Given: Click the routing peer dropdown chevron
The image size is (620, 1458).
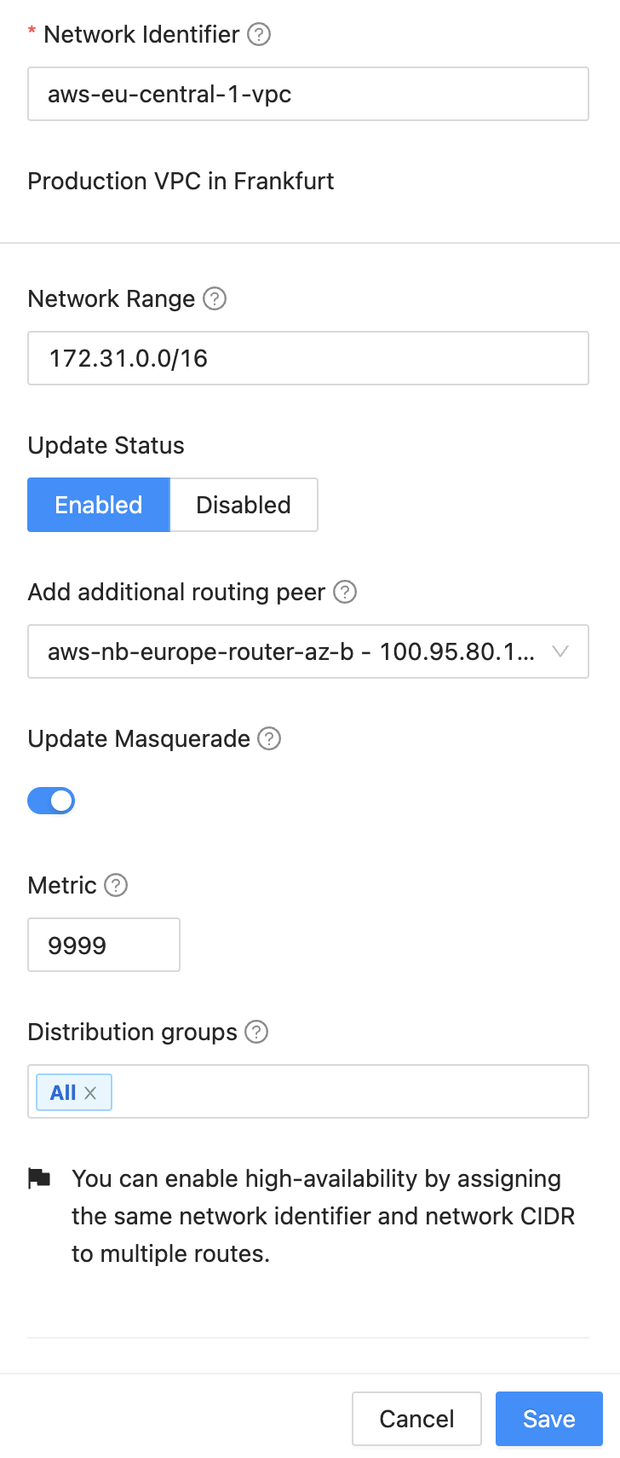Looking at the screenshot, I should click(560, 651).
